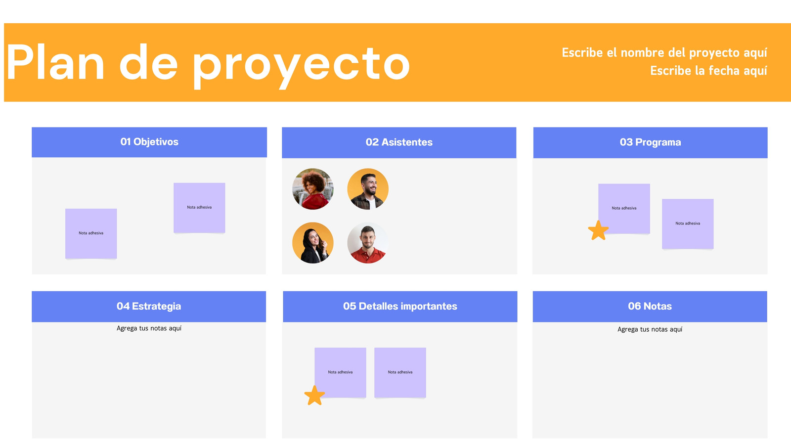
Task: Select the starred sticky note in Detalles importantes
Action: [340, 373]
